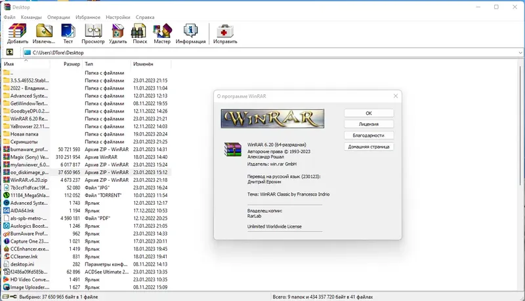Click the Capture One 23 shortcut icon
This screenshot has width=525, height=301.
click(x=7, y=241)
